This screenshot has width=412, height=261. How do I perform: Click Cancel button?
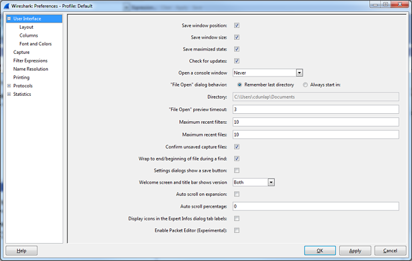click(390, 251)
